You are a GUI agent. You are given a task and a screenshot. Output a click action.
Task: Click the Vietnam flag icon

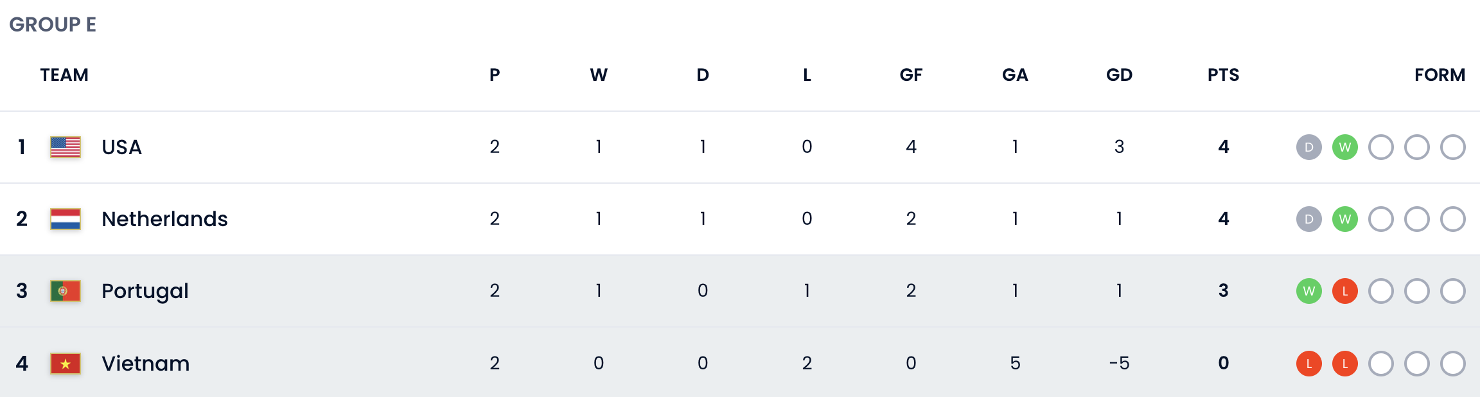(x=66, y=364)
